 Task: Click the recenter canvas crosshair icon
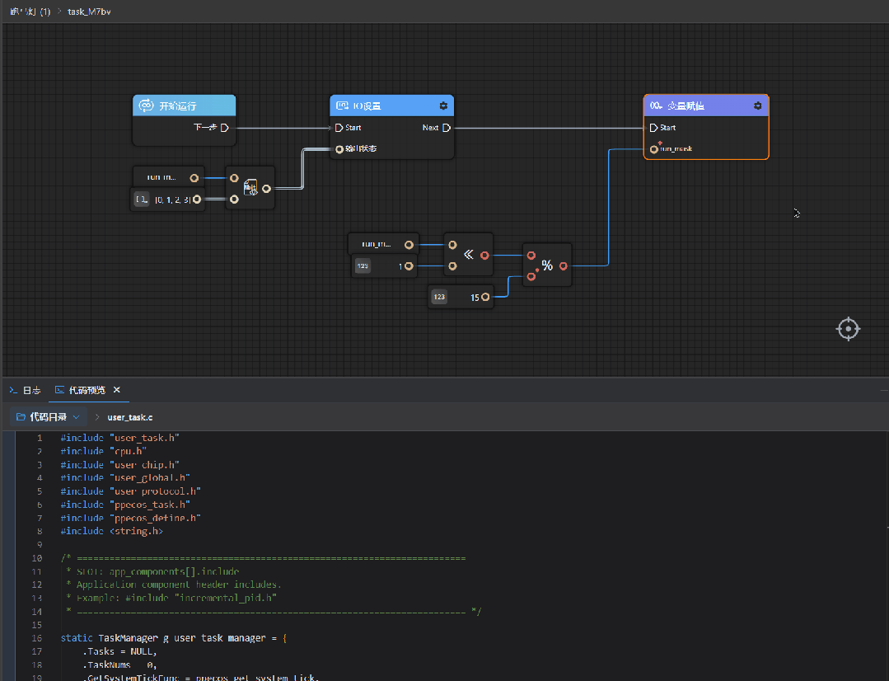pyautogui.click(x=848, y=329)
